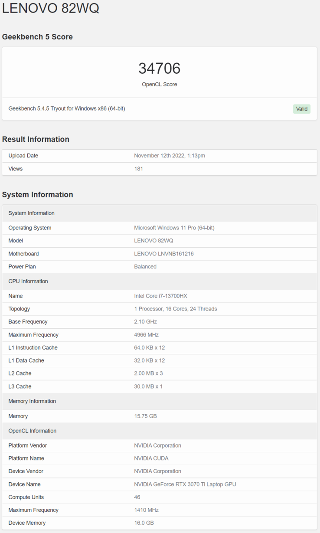Select 'Microsoft Windows 11 Pro (64-bit)' value
Image resolution: width=320 pixels, height=533 pixels.
(x=174, y=228)
